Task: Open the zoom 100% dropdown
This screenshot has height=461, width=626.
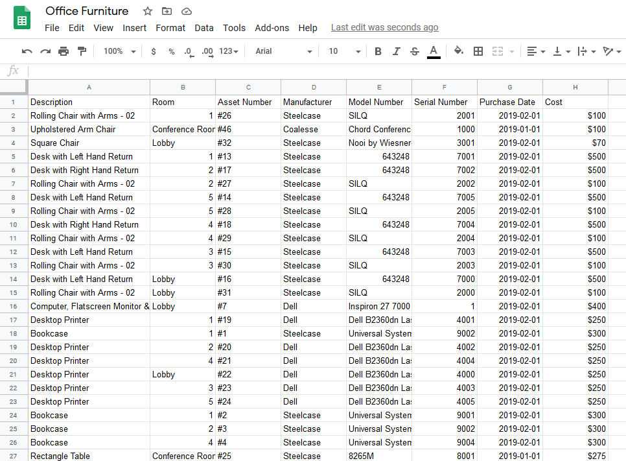Action: pyautogui.click(x=120, y=51)
